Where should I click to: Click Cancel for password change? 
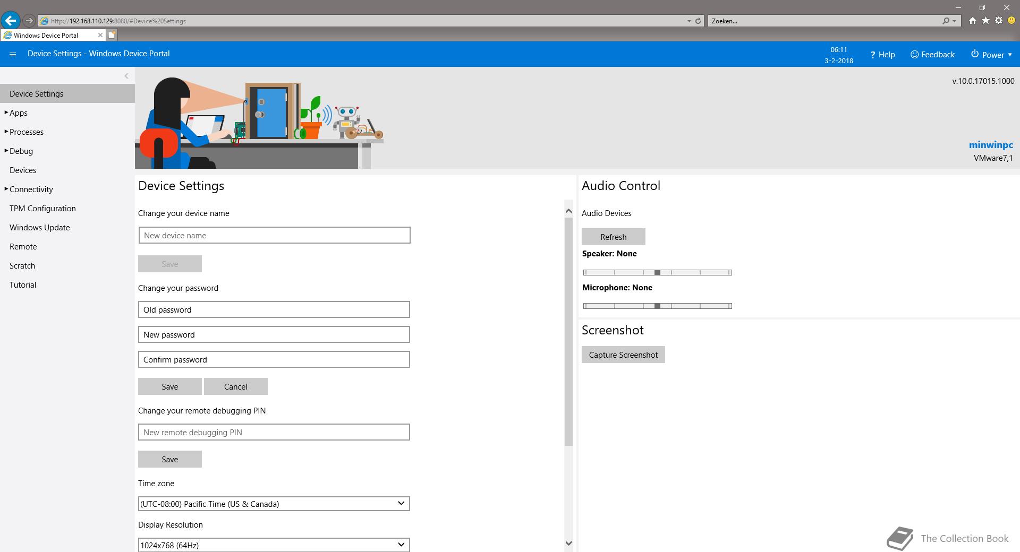point(236,386)
